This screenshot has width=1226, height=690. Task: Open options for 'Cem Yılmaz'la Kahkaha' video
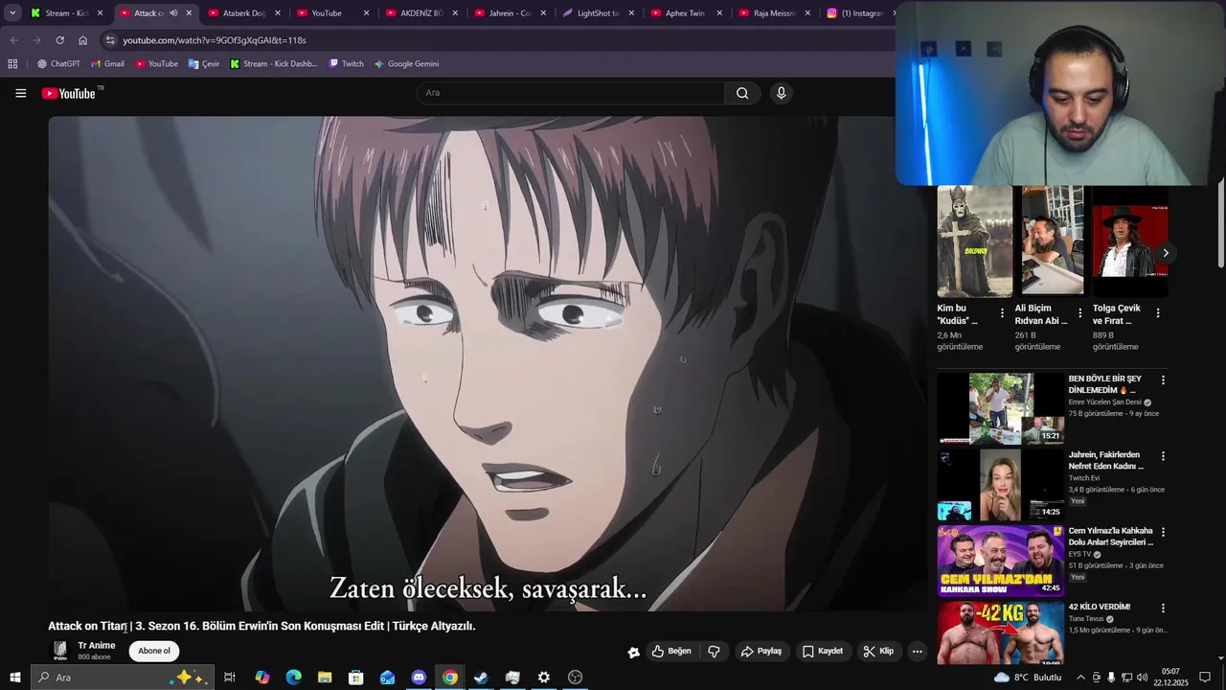pyautogui.click(x=1163, y=532)
